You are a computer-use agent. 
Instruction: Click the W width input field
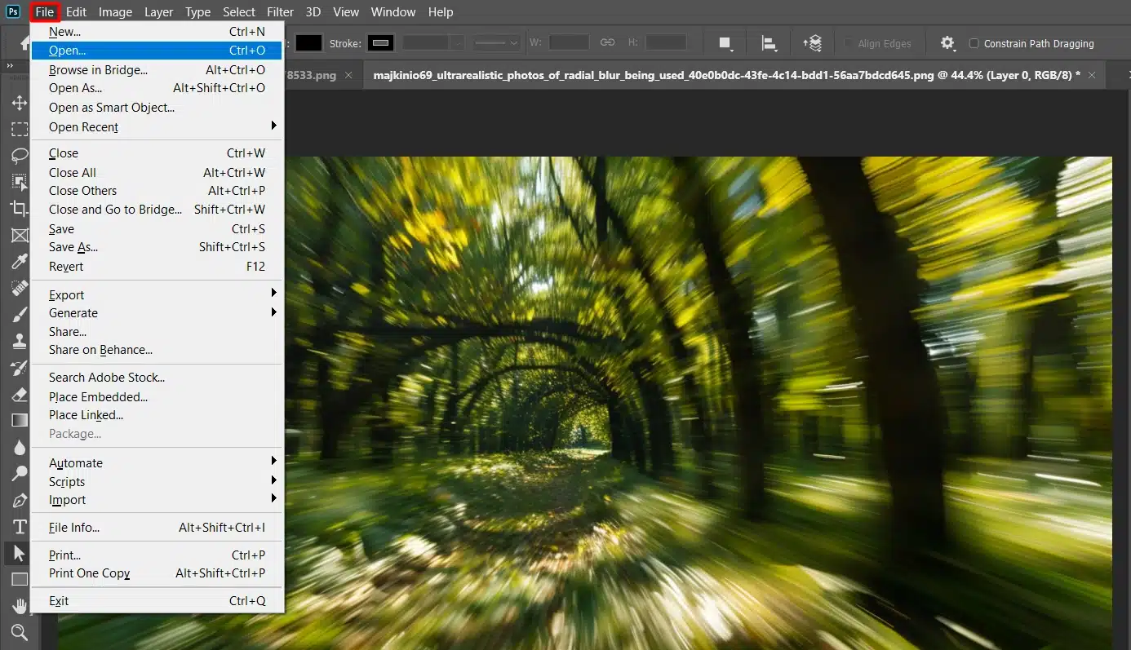pos(569,42)
